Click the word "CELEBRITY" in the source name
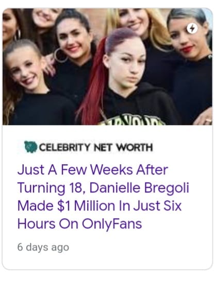214x284 pixels. coord(64,147)
